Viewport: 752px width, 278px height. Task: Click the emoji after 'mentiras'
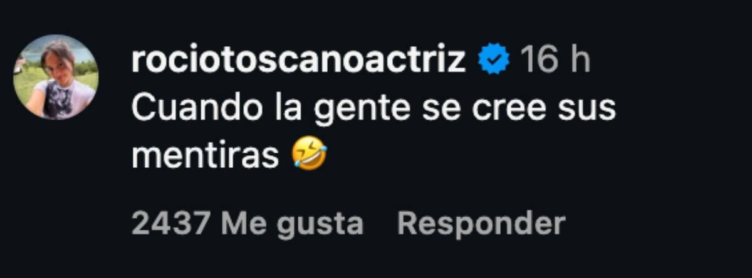[310, 155]
